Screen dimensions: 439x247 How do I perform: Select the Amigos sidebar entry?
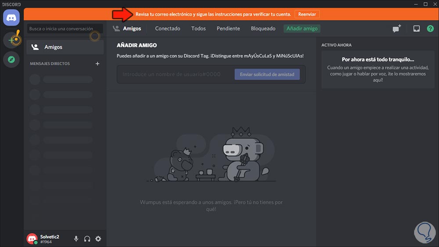(65, 47)
